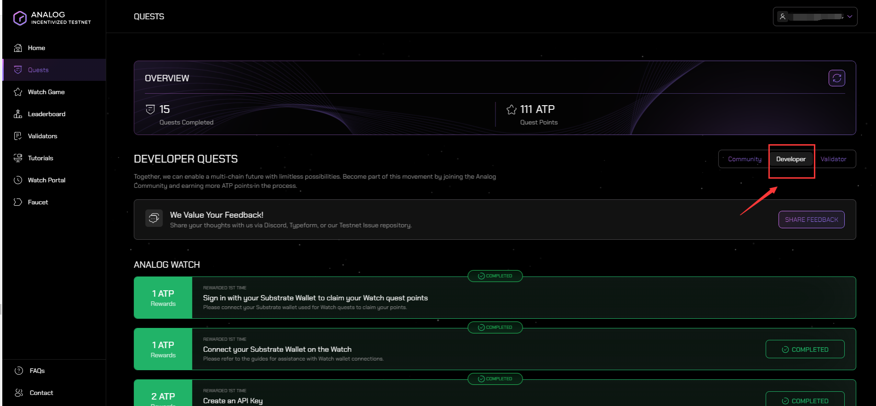Click the Analog logo icon
876x406 pixels.
click(20, 18)
